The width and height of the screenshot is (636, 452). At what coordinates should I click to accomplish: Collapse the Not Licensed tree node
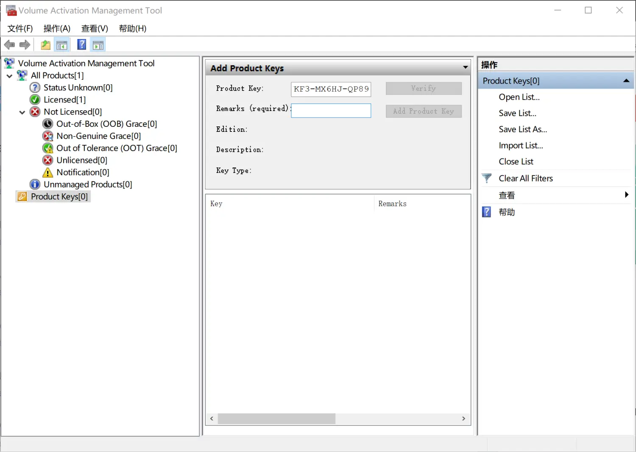pyautogui.click(x=22, y=112)
